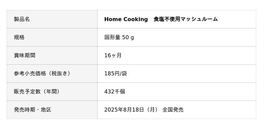
Task: Select the 2025年8月18日（月）release date
Action: [131, 110]
